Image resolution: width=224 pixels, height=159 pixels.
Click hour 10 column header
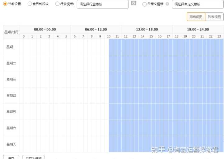click(x=109, y=36)
